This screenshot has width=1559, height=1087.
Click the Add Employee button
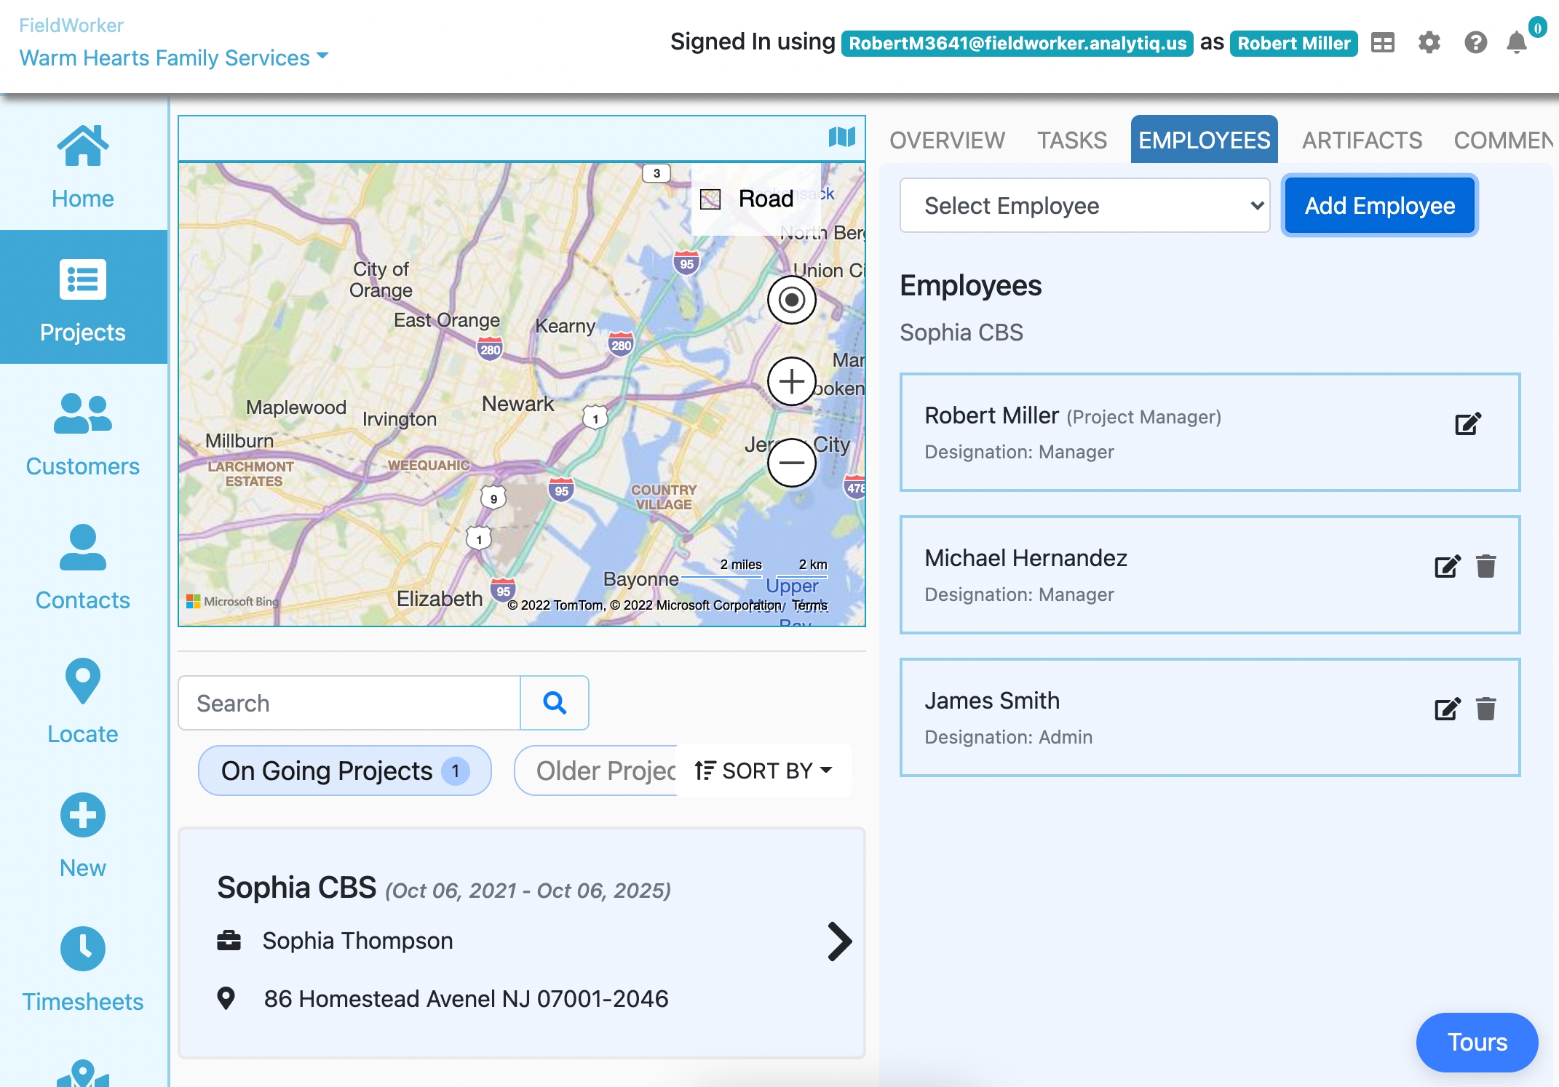(1379, 206)
